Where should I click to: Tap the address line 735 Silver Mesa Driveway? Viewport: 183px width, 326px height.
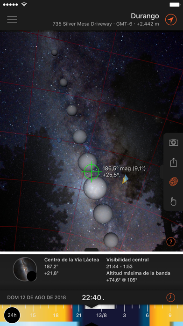[x=82, y=24]
